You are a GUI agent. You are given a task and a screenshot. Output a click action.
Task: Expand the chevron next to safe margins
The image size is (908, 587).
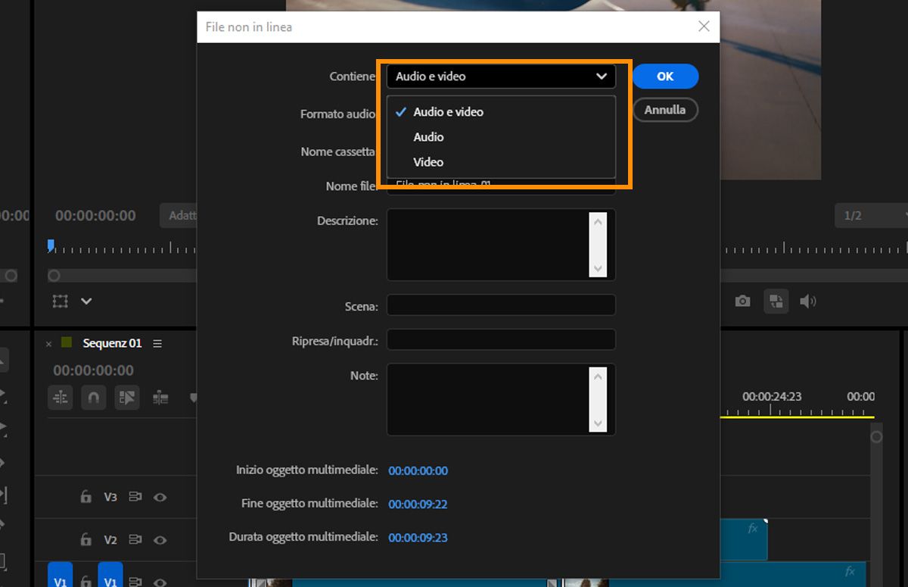(x=86, y=301)
